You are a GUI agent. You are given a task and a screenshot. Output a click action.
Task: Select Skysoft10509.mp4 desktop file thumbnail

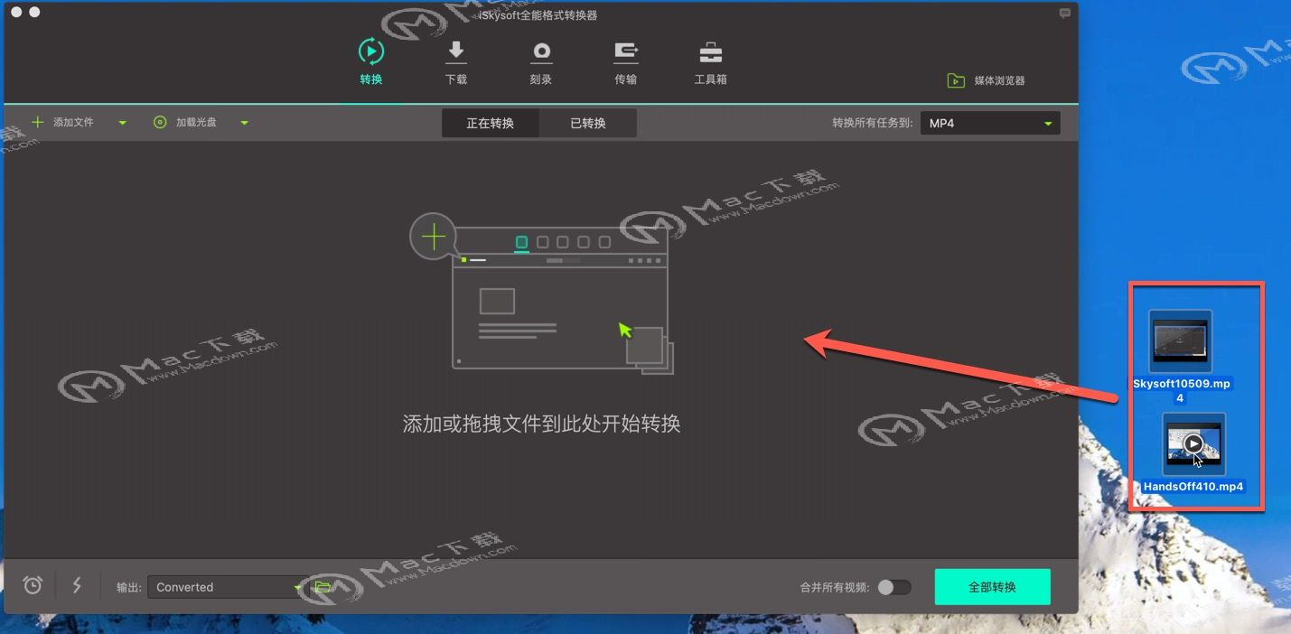tap(1180, 341)
